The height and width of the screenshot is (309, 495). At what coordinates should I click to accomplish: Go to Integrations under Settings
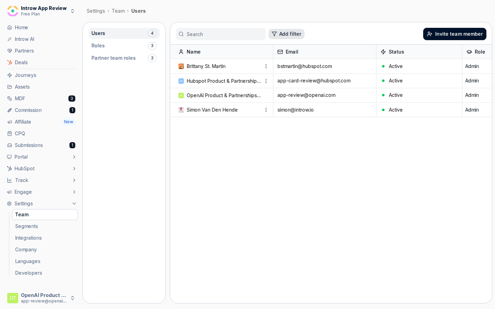[28, 238]
